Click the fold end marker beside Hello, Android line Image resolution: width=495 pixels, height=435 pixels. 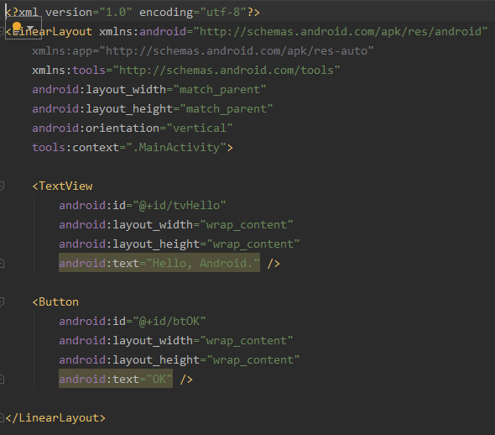point(2,263)
